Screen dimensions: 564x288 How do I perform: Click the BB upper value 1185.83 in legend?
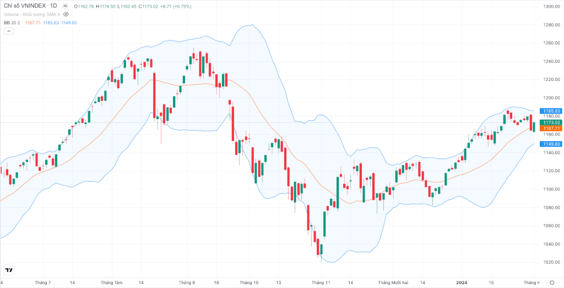pos(50,23)
